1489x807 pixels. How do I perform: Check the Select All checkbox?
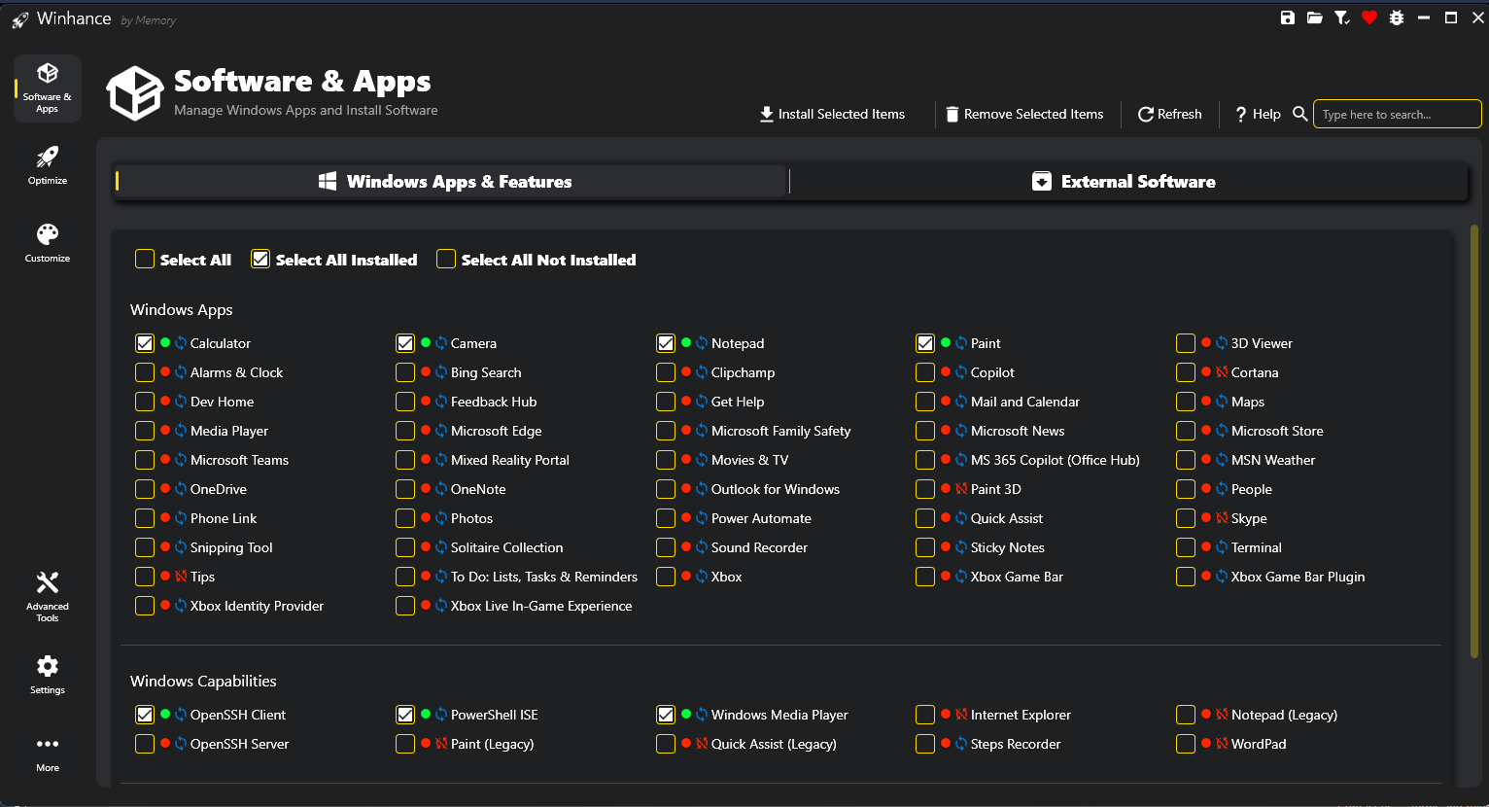(145, 259)
